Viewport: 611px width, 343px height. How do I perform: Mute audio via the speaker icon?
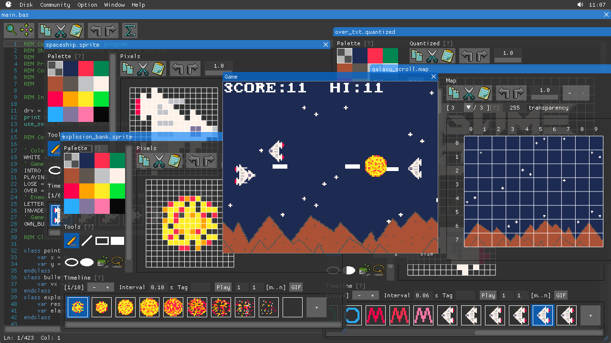point(579,5)
